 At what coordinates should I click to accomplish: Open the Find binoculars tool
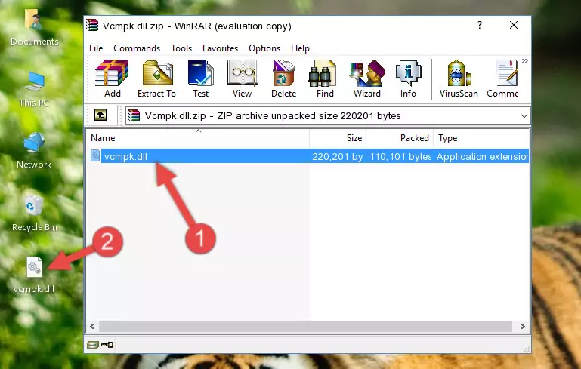pos(325,78)
